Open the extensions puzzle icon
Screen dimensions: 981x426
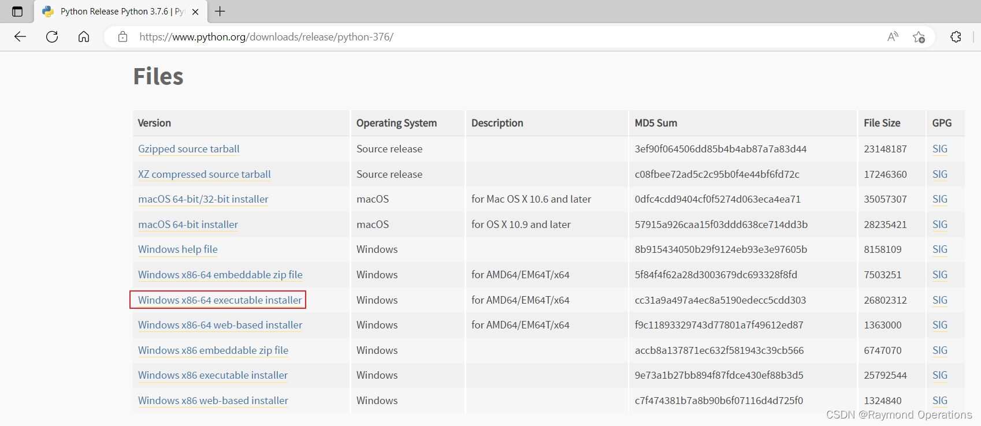956,37
